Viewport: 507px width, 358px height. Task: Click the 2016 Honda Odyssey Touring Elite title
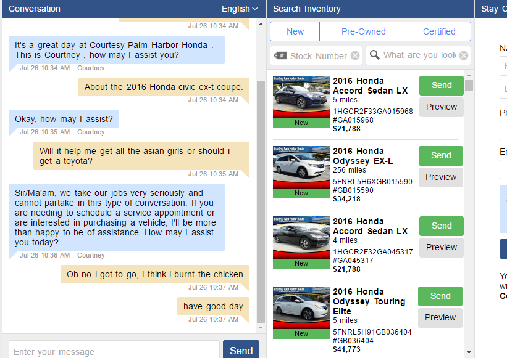pyautogui.click(x=369, y=301)
